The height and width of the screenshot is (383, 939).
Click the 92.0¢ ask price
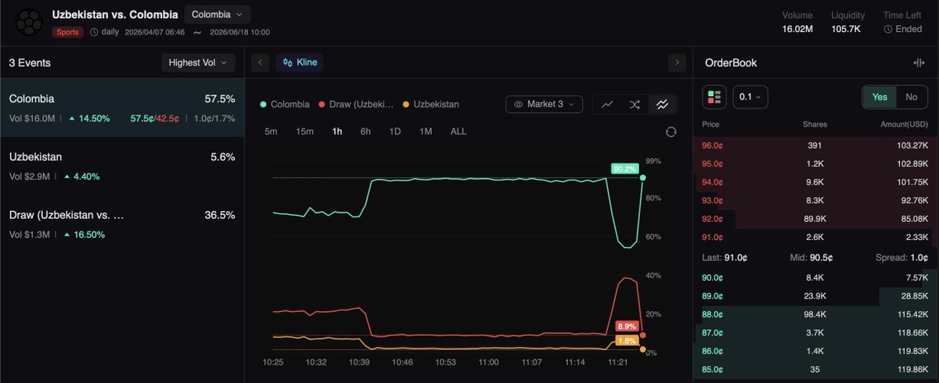pos(711,219)
